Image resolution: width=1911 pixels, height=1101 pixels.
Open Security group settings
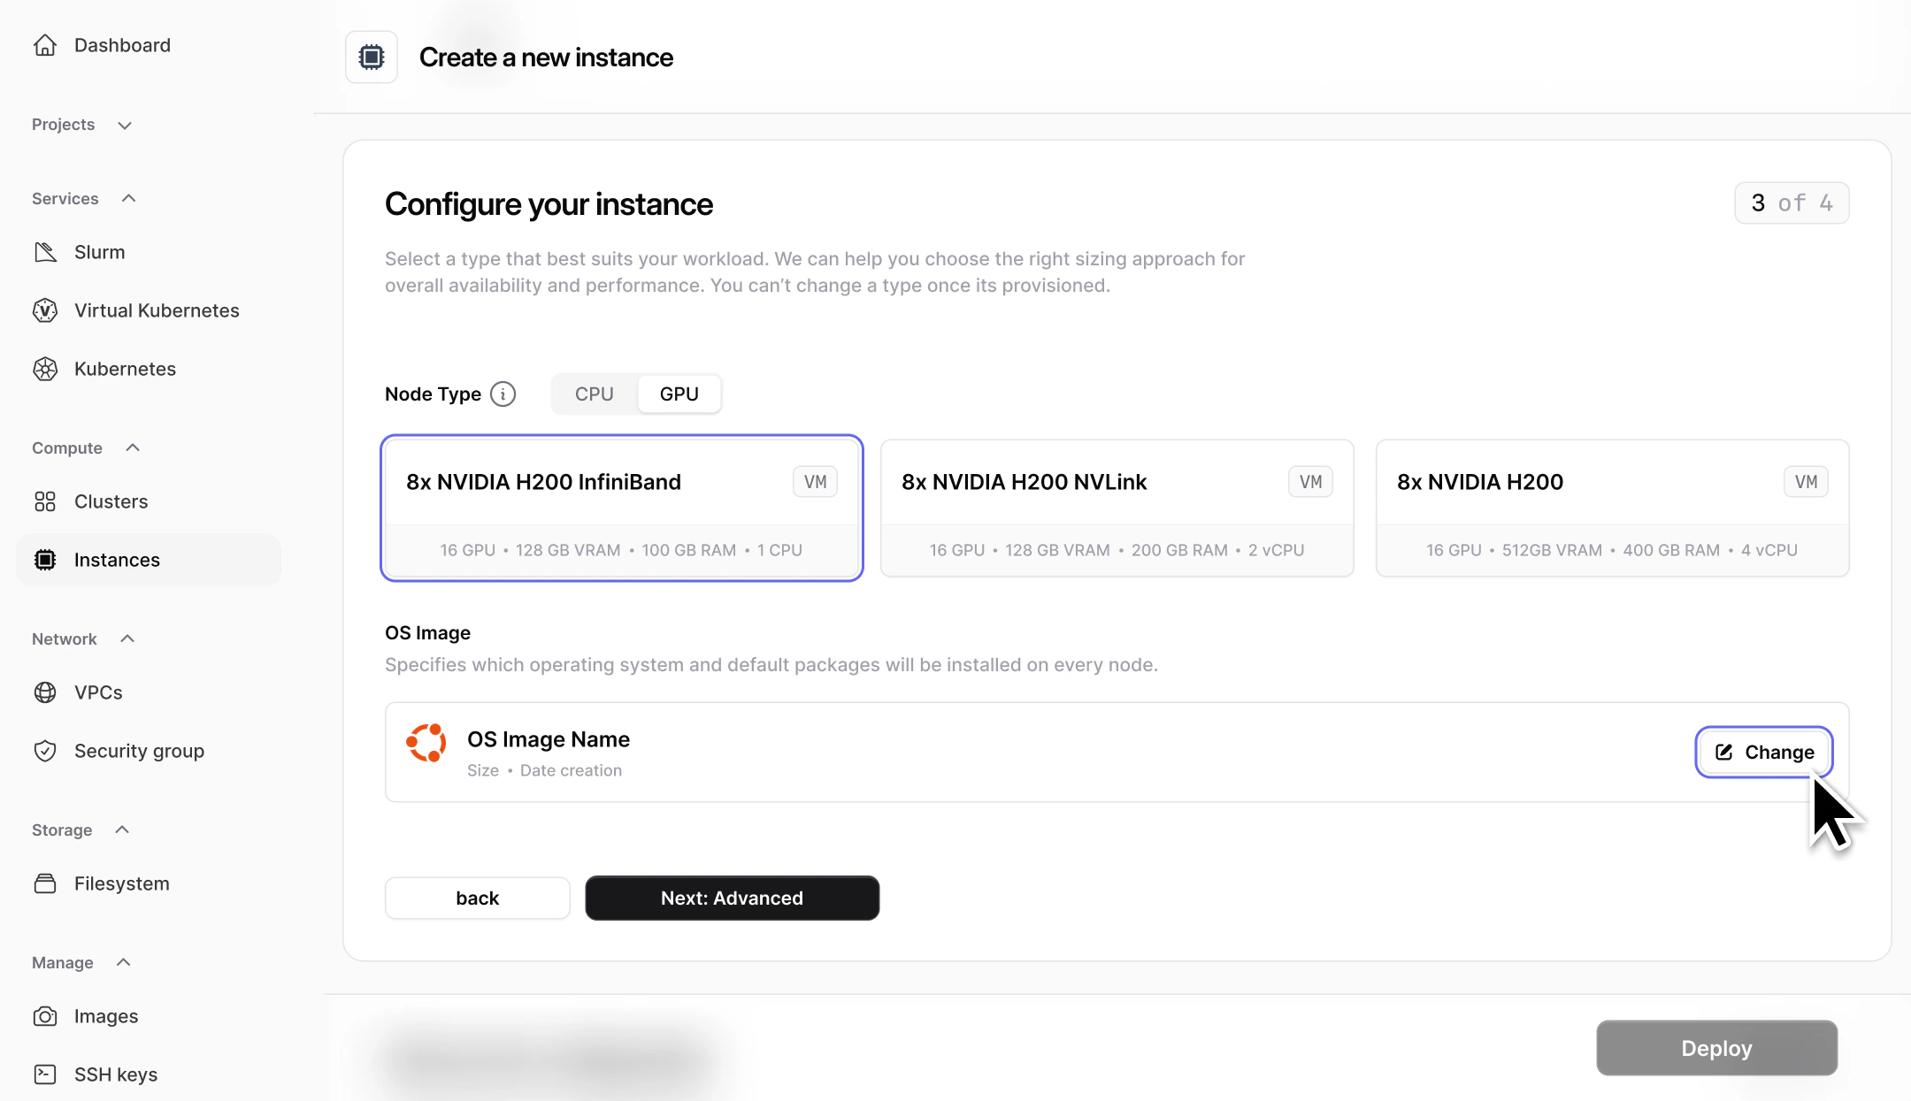138,751
